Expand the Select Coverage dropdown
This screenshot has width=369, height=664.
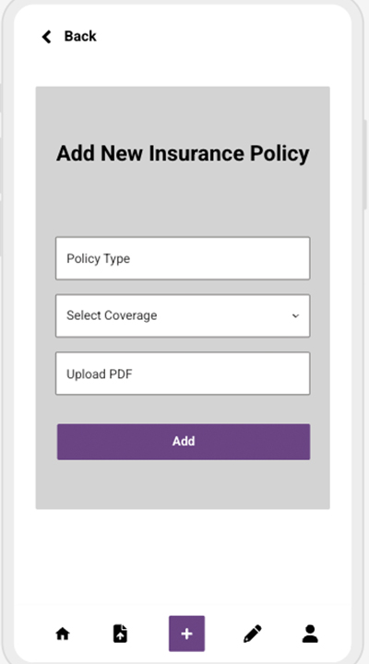point(183,316)
